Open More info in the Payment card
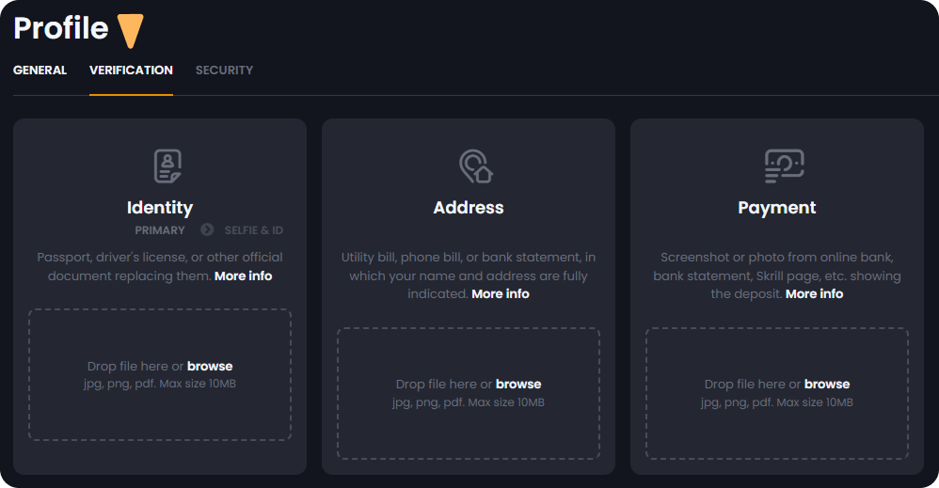Image resolution: width=939 pixels, height=488 pixels. [814, 294]
